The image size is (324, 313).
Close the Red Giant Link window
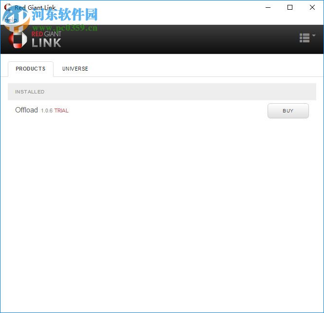(x=312, y=7)
